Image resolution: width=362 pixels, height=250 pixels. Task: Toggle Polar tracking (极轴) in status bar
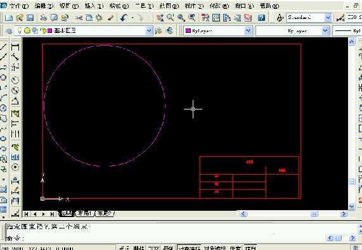point(168,248)
